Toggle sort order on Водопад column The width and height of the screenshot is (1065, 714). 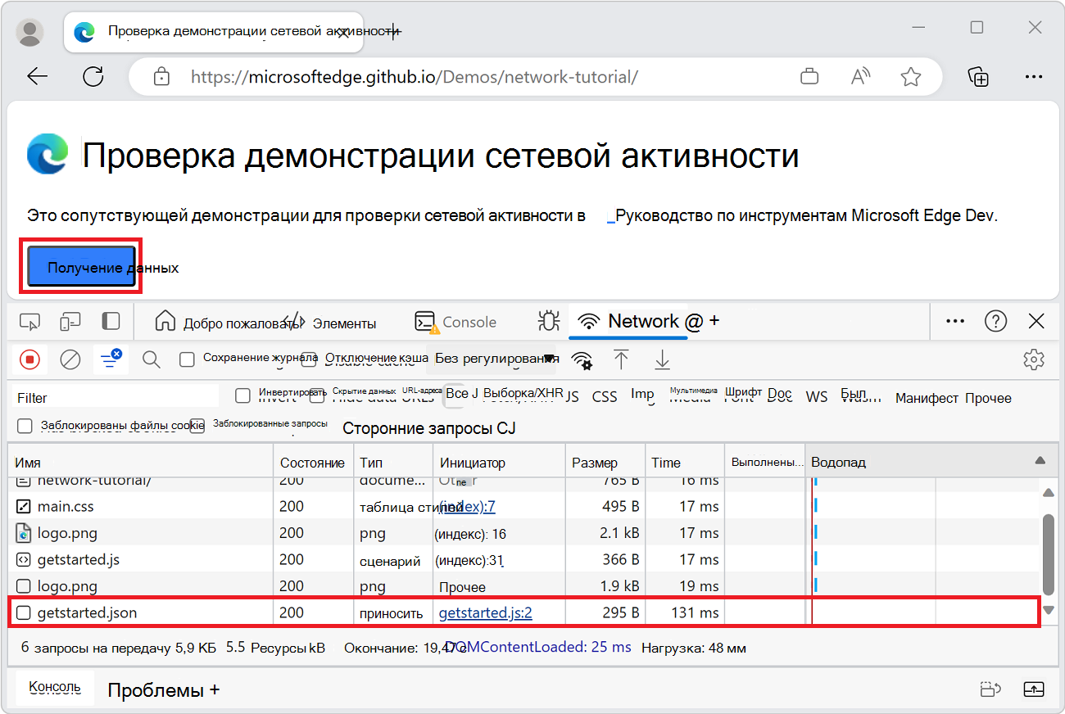click(x=838, y=461)
